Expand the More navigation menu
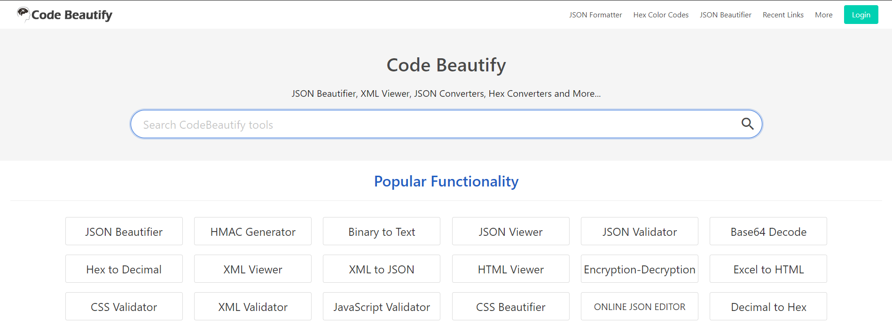Viewport: 892px width, 326px height. pos(824,15)
